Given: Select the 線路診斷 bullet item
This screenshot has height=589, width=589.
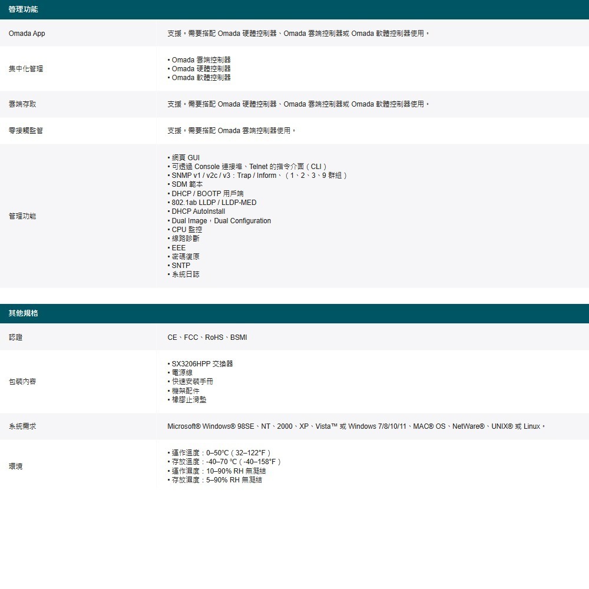Looking at the screenshot, I should click(x=184, y=239).
